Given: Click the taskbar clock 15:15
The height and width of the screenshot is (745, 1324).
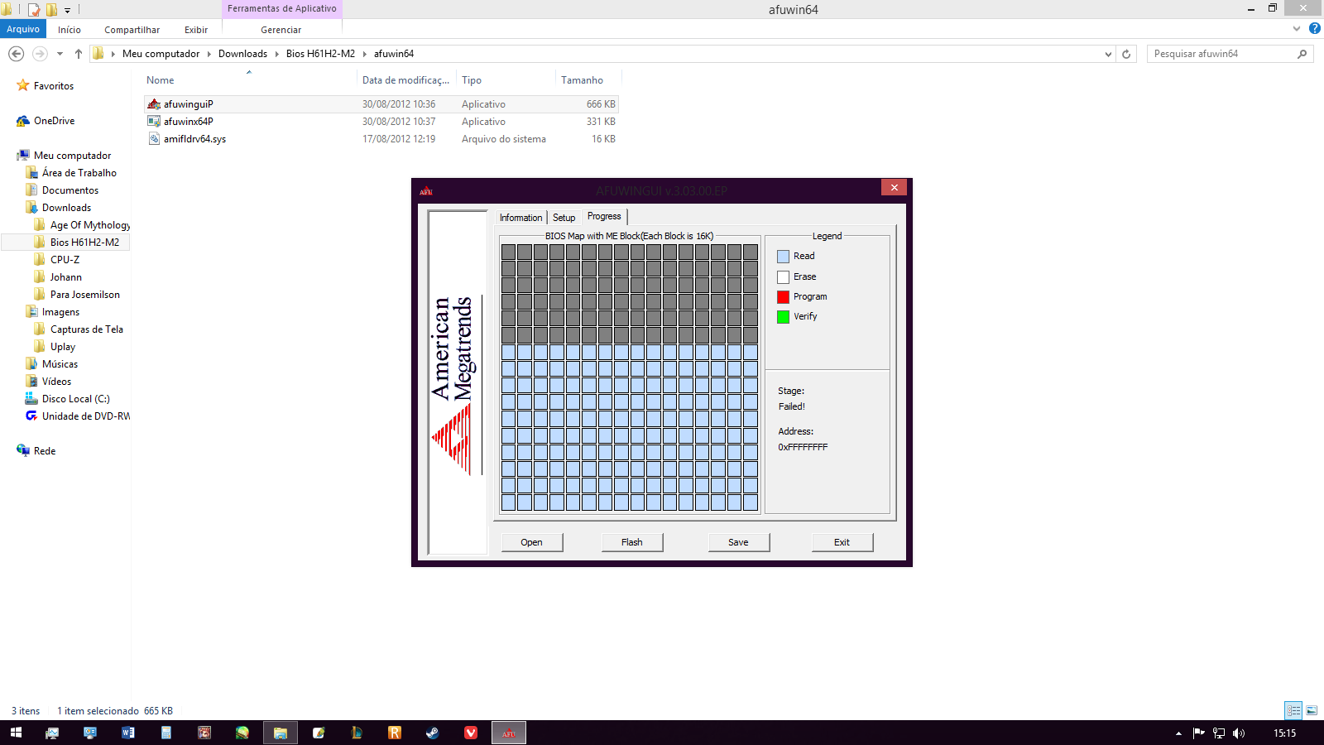Looking at the screenshot, I should click(1284, 733).
